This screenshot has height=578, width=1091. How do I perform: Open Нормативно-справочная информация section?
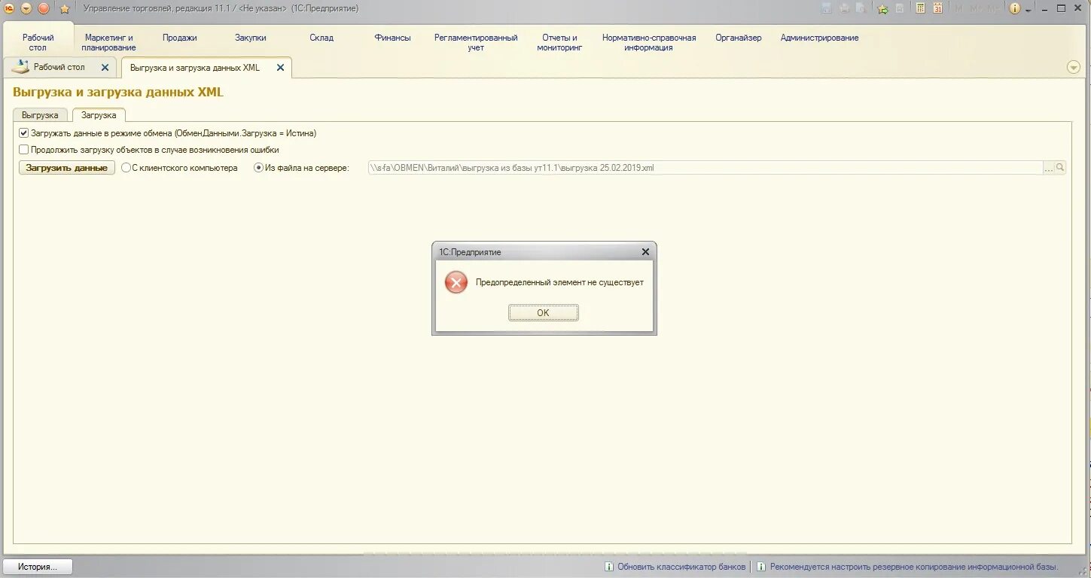[x=648, y=42]
